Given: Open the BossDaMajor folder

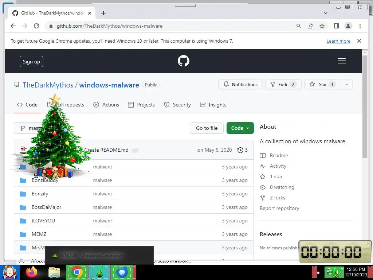Looking at the screenshot, I should pos(46,207).
